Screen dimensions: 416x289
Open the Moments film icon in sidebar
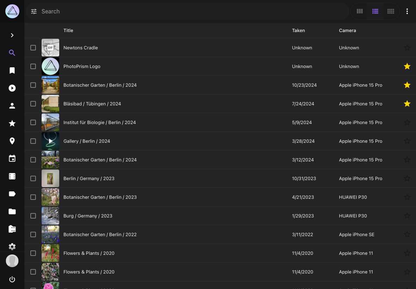click(12, 176)
